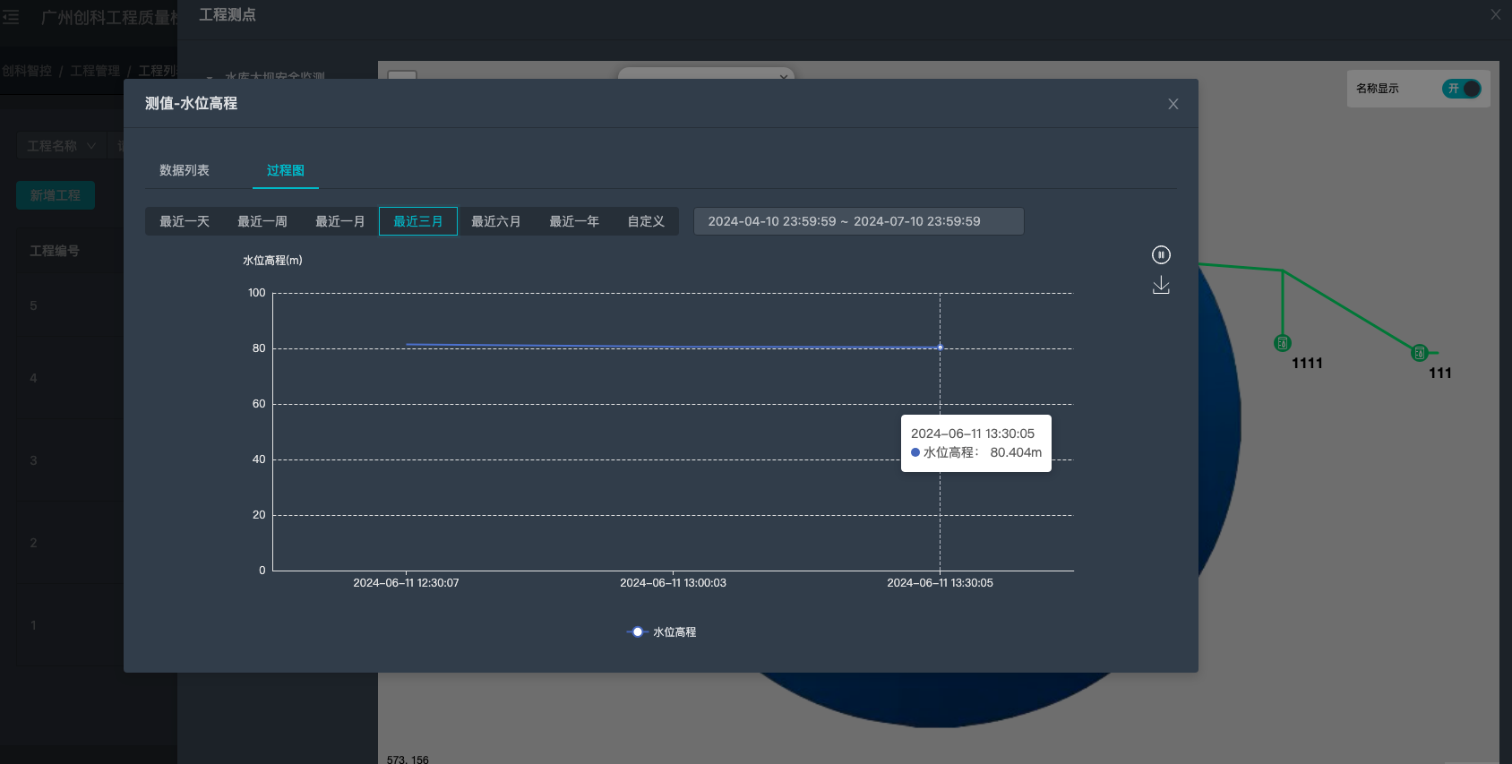The width and height of the screenshot is (1512, 764).
Task: Open the 工程管理 breadcrumb link
Action: point(95,71)
